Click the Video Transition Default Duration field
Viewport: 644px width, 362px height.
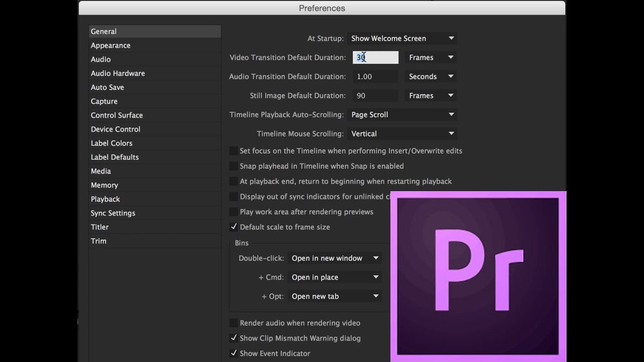[x=375, y=57]
